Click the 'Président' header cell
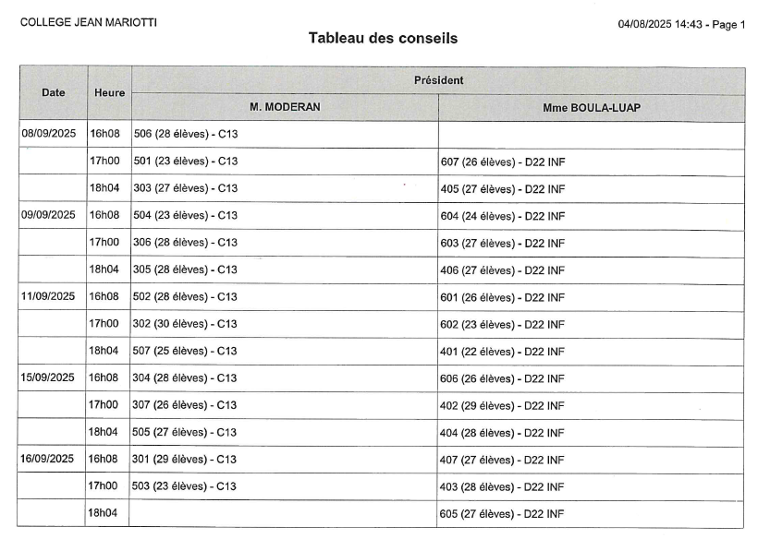Image resolution: width=758 pixels, height=539 pixels. point(438,80)
